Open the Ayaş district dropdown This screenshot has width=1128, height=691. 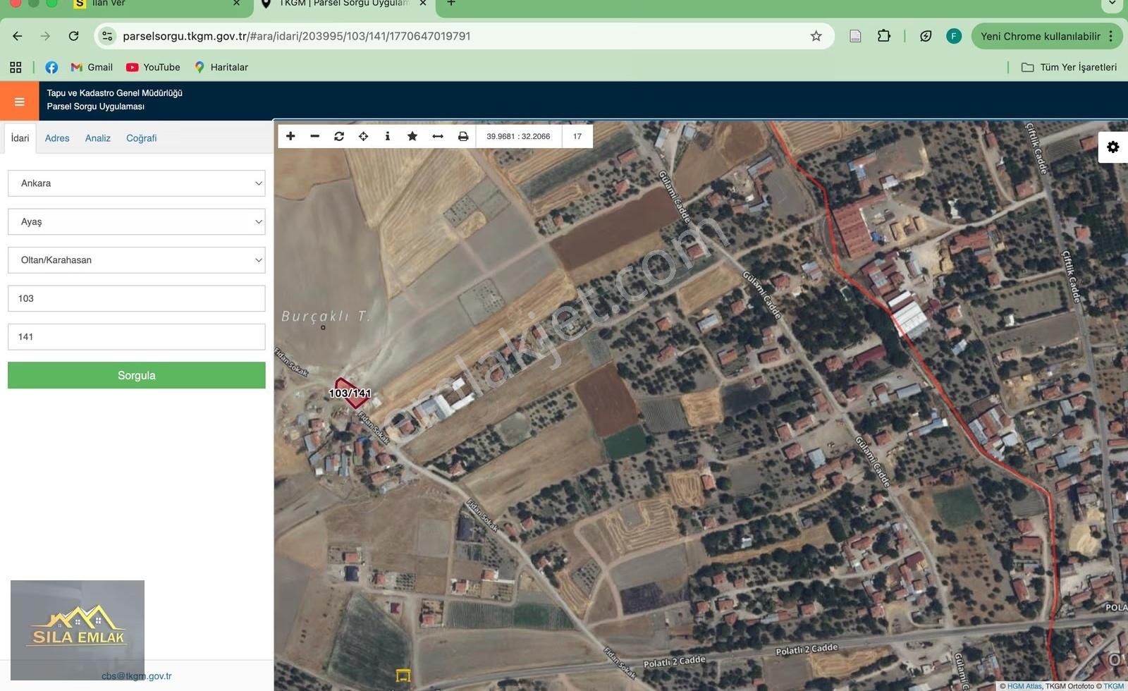click(136, 221)
